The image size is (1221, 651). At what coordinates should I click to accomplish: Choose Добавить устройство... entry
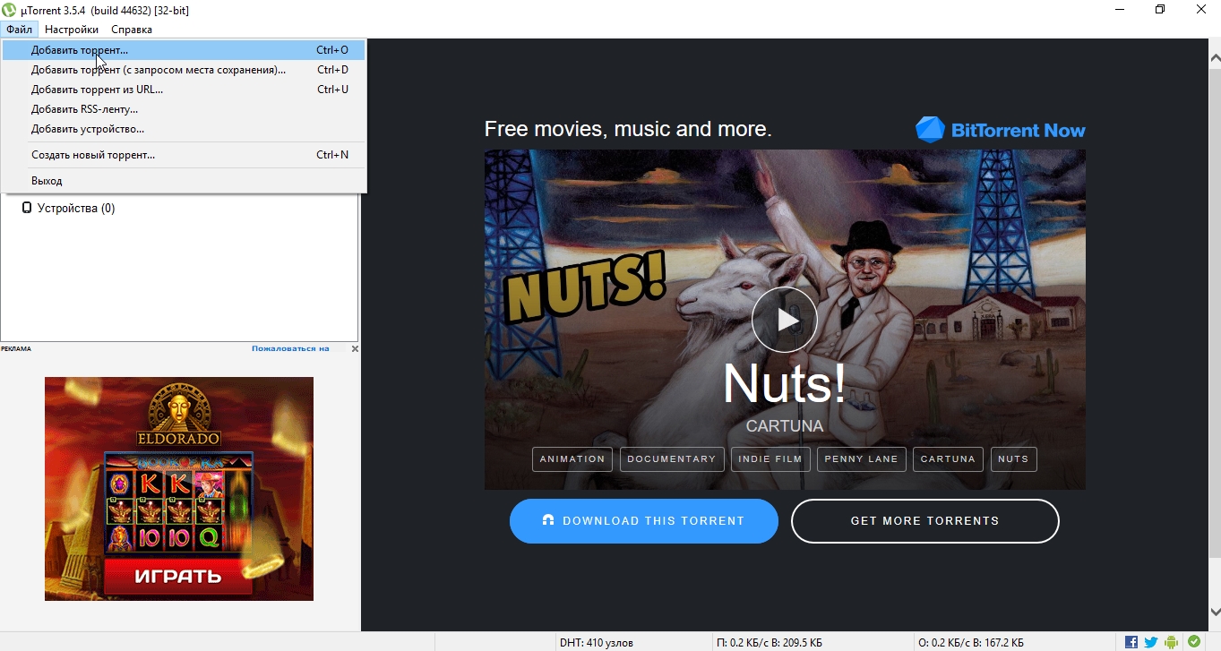pos(183,129)
